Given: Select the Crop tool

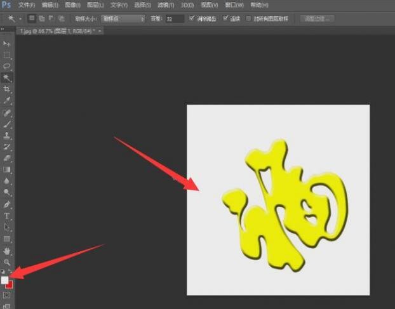Looking at the screenshot, I should [x=7, y=89].
